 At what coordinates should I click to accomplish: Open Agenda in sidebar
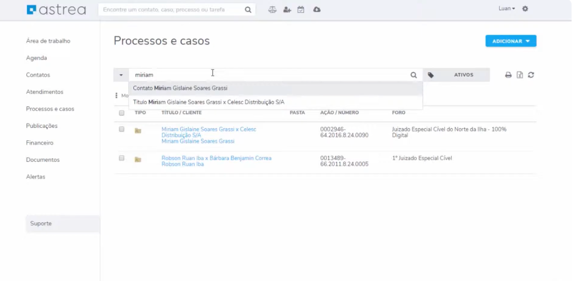37,58
